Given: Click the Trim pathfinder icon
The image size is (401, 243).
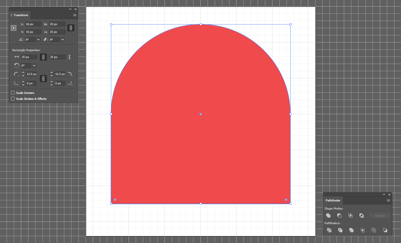Looking at the screenshot, I should point(340,230).
